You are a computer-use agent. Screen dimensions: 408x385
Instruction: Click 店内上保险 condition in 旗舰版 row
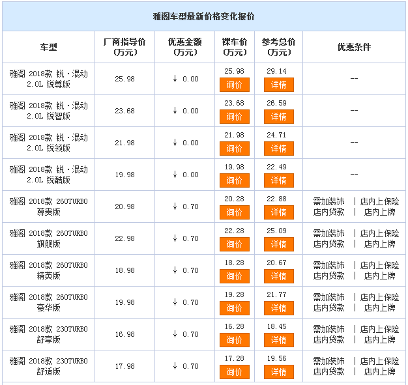pos(379,234)
